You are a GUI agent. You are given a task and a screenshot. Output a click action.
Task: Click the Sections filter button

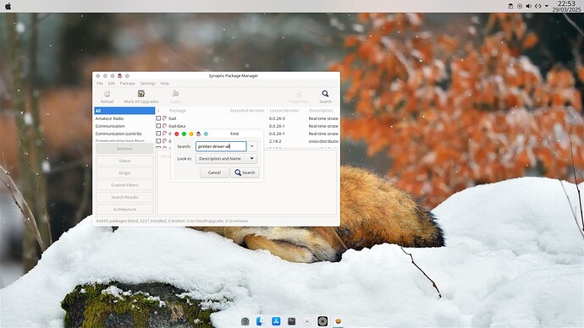coord(124,149)
